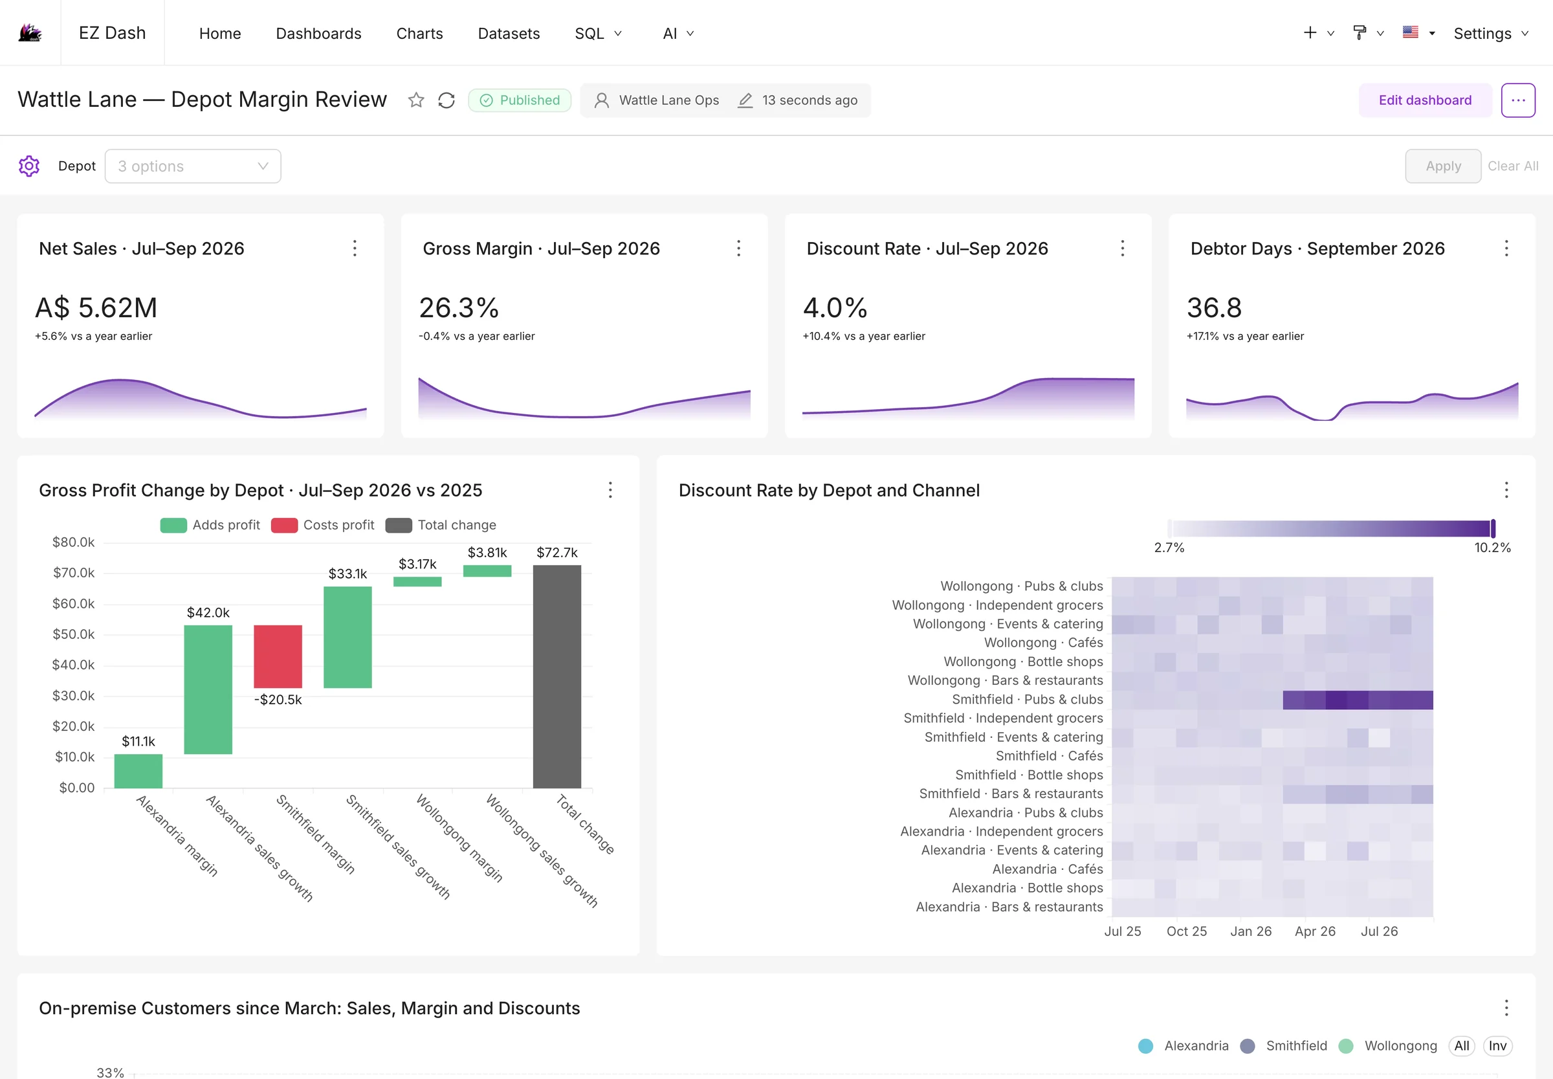
Task: Click the grey Total change waterfall bar
Action: click(557, 676)
